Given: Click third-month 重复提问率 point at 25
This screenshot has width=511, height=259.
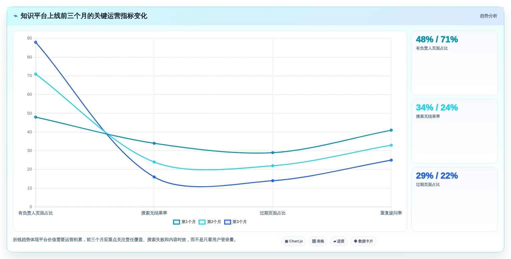Looking at the screenshot, I should click(391, 160).
